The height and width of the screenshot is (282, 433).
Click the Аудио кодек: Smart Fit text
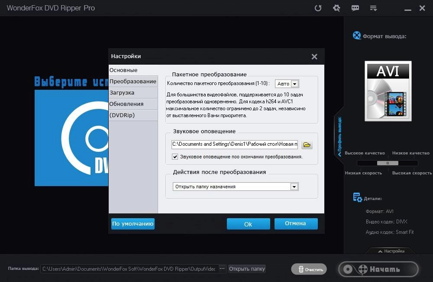tap(389, 232)
